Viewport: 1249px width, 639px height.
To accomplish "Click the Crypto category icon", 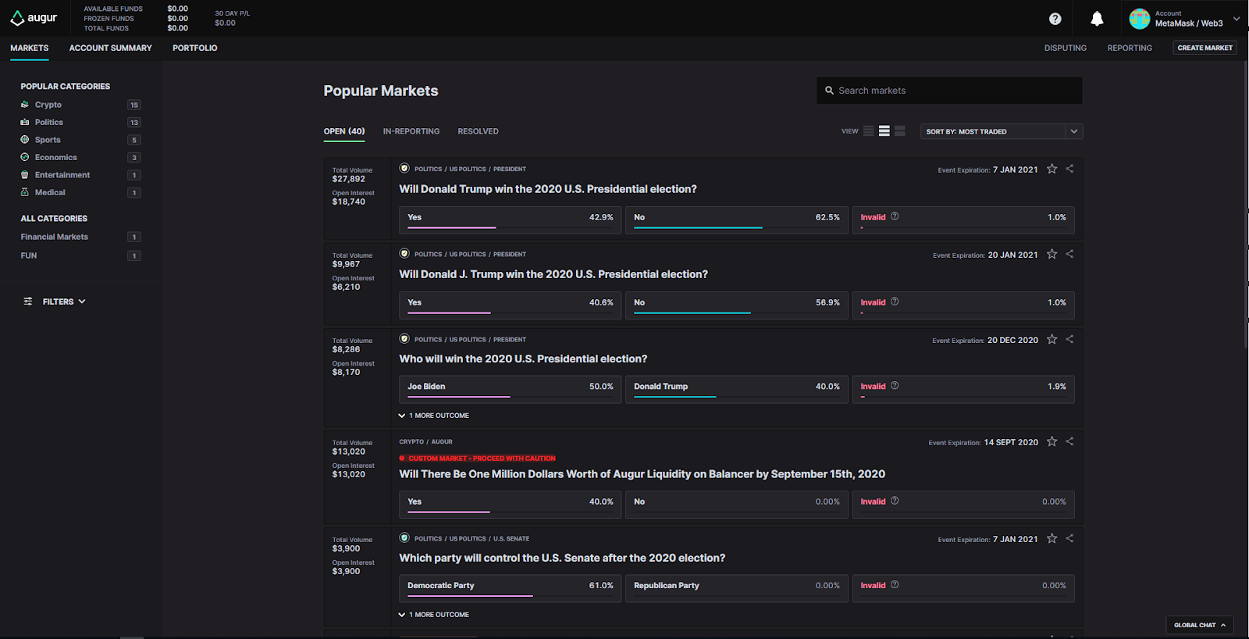I will 25,105.
